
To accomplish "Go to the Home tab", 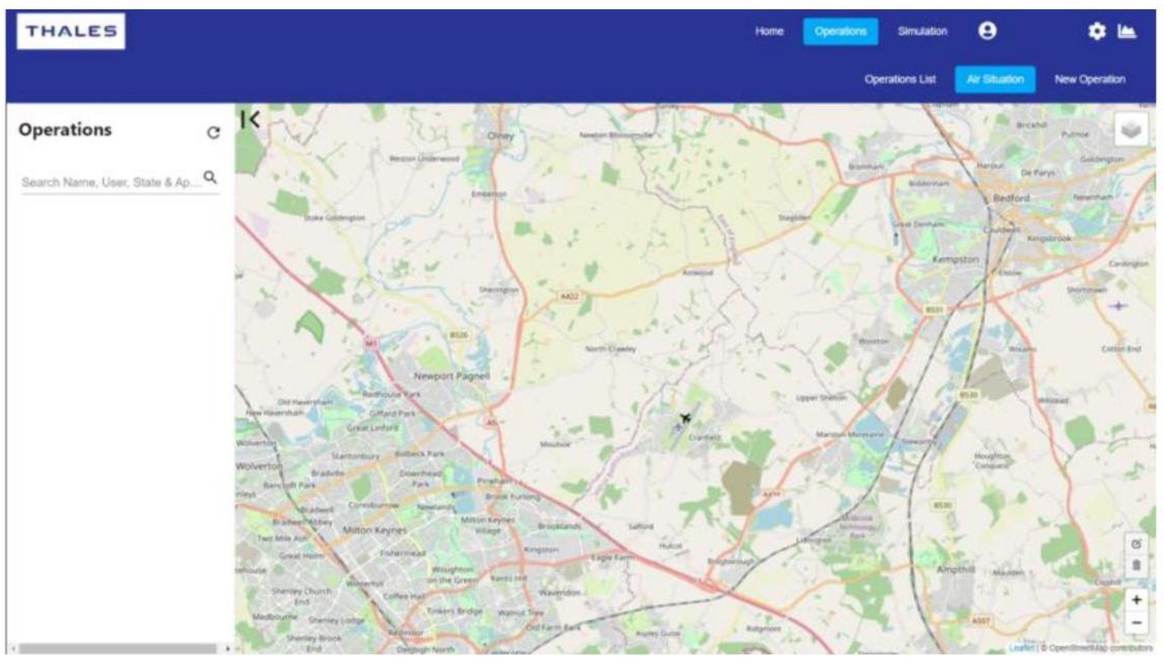I will click(769, 31).
